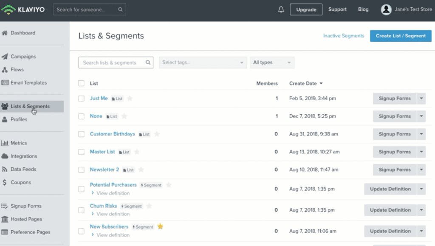
Task: Open Blog in top bar
Action: [x=363, y=9]
